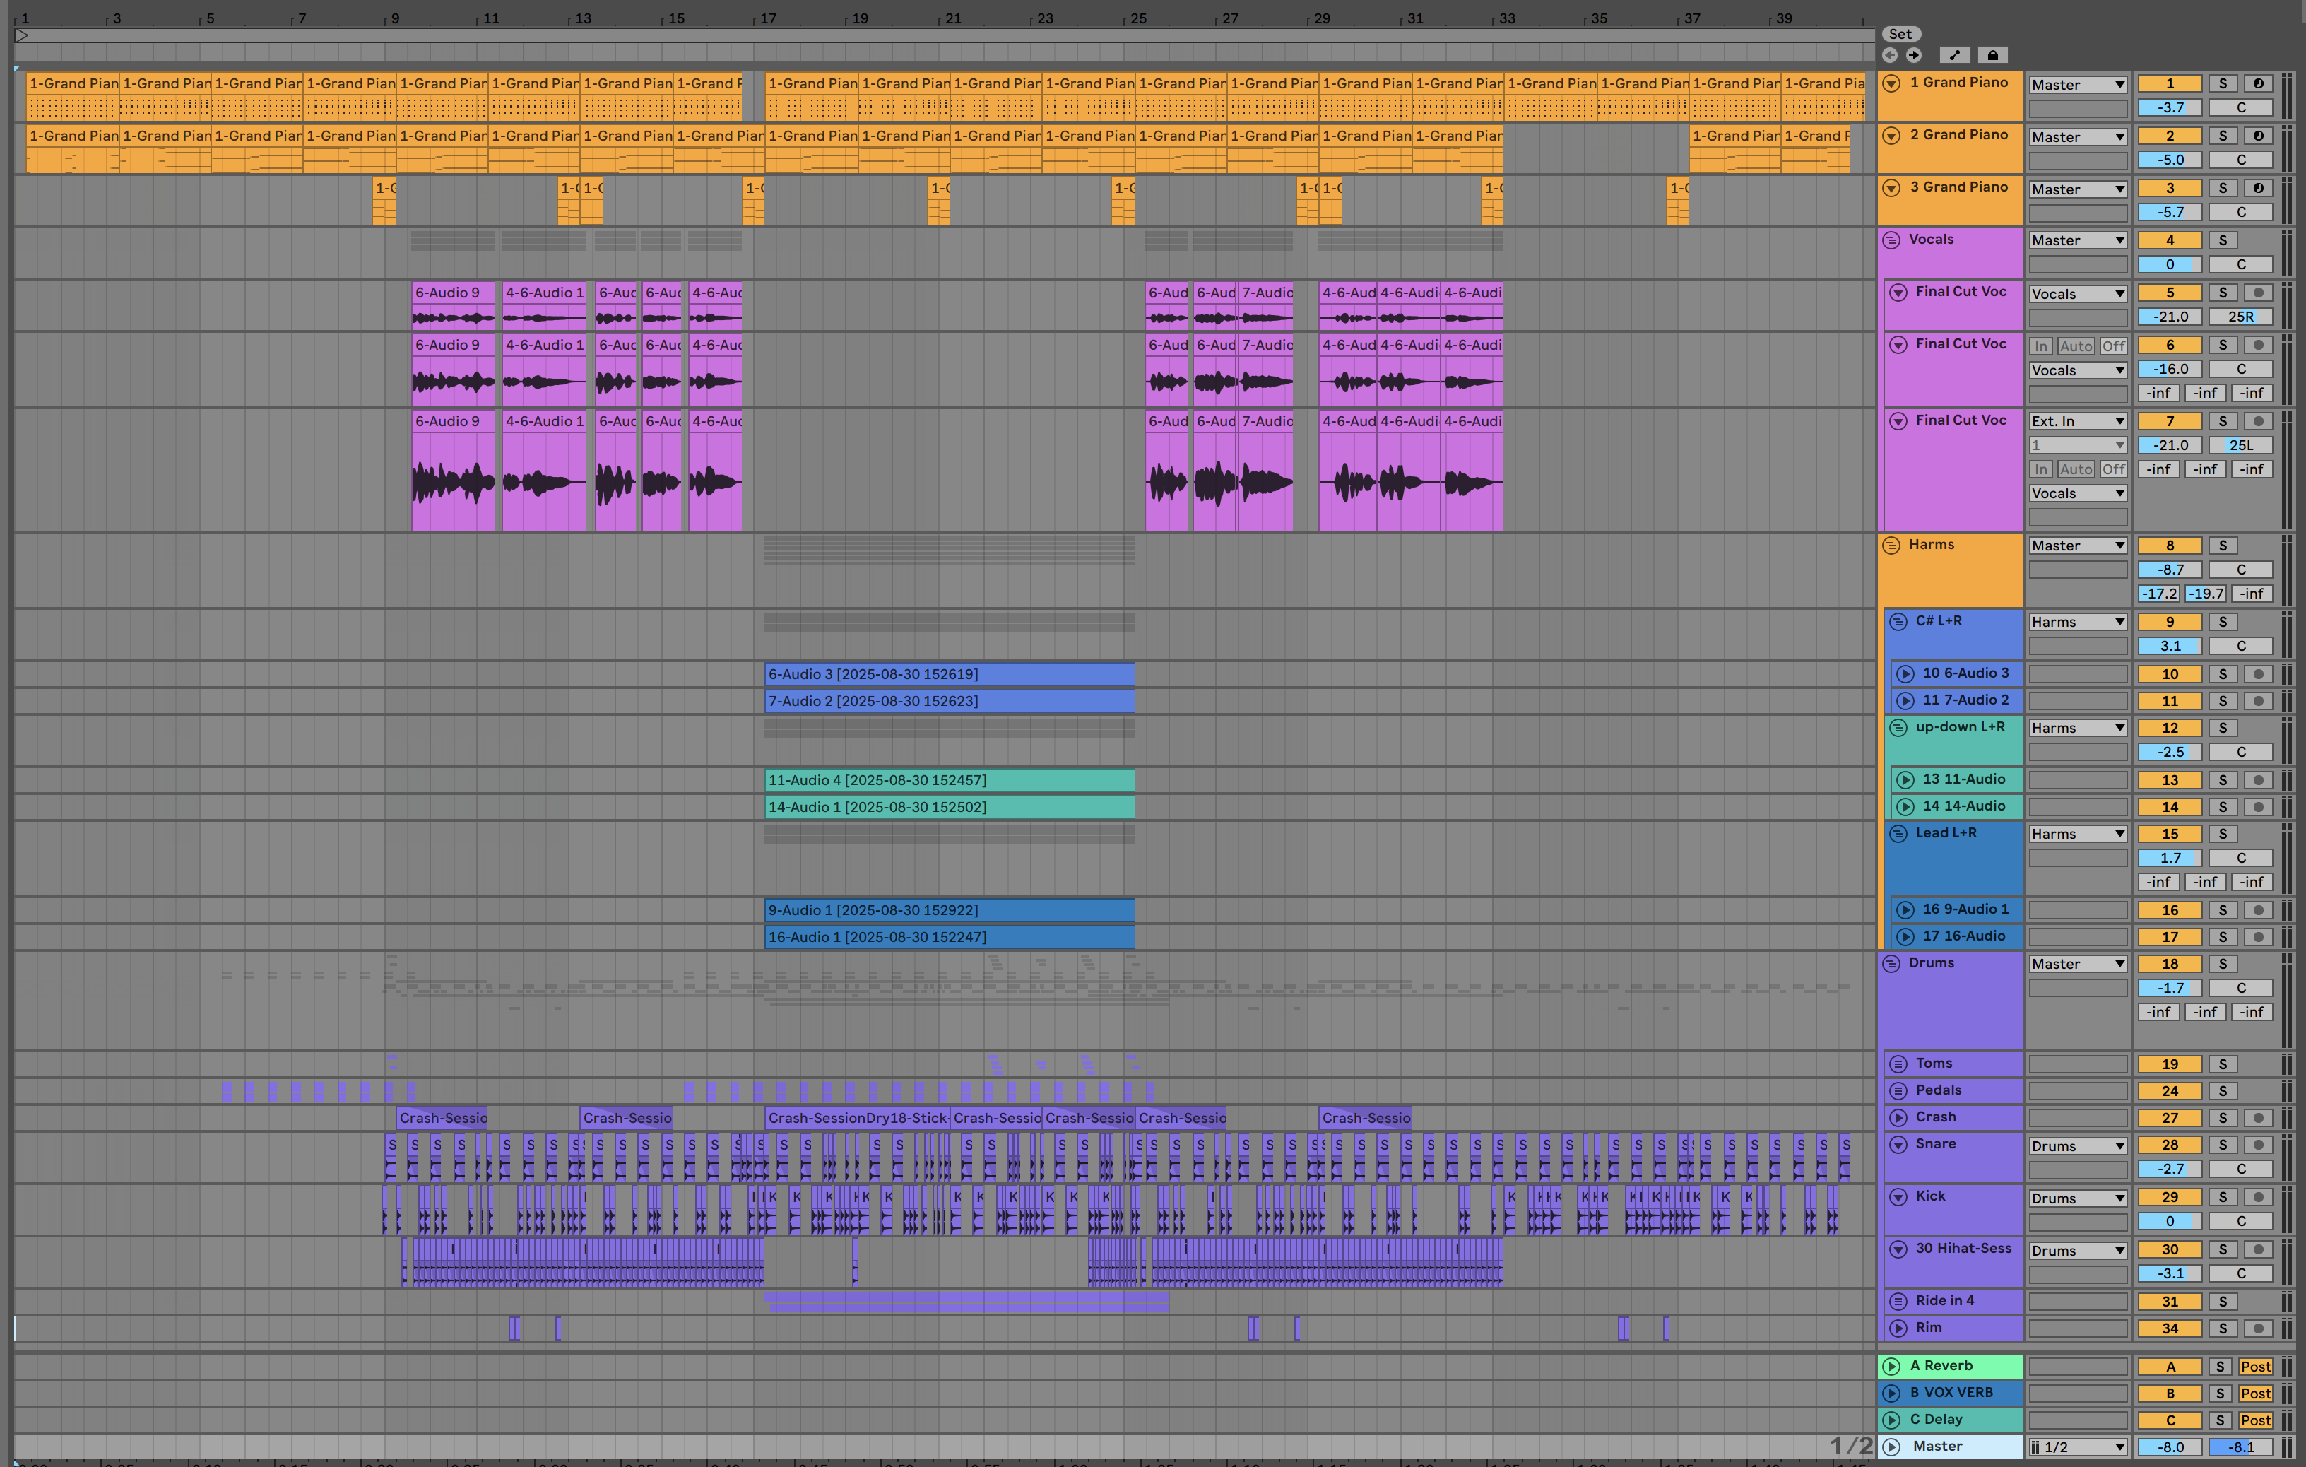Select the B VOX VERB return track
The height and width of the screenshot is (1467, 2306).
point(1951,1394)
